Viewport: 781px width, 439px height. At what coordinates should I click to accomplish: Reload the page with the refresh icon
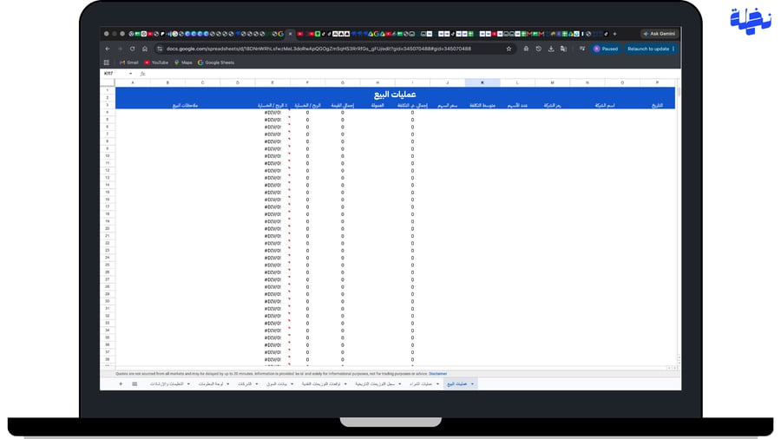point(133,49)
